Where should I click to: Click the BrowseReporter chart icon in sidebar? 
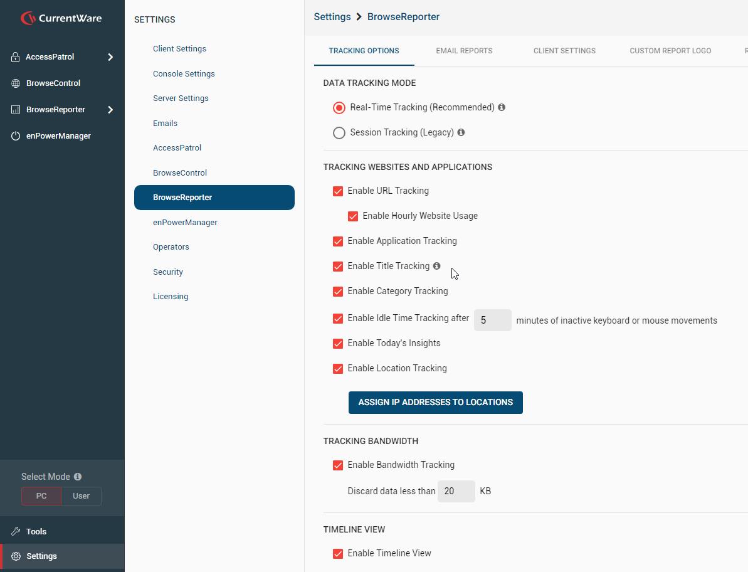[16, 110]
